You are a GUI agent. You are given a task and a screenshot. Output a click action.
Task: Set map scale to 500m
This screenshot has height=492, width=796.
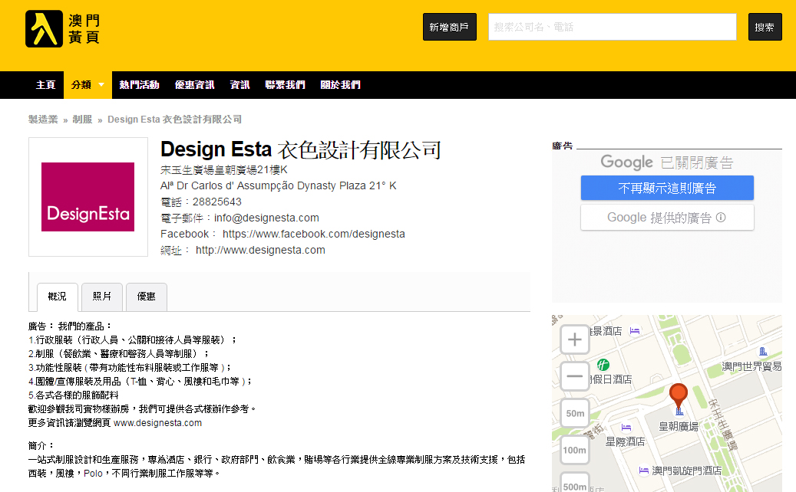[575, 483]
